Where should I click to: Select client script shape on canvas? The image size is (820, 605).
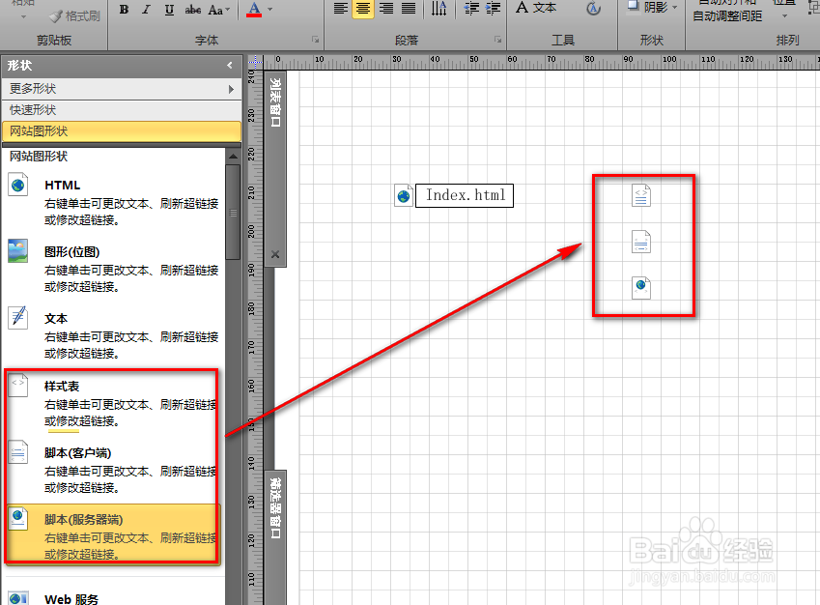(x=641, y=242)
